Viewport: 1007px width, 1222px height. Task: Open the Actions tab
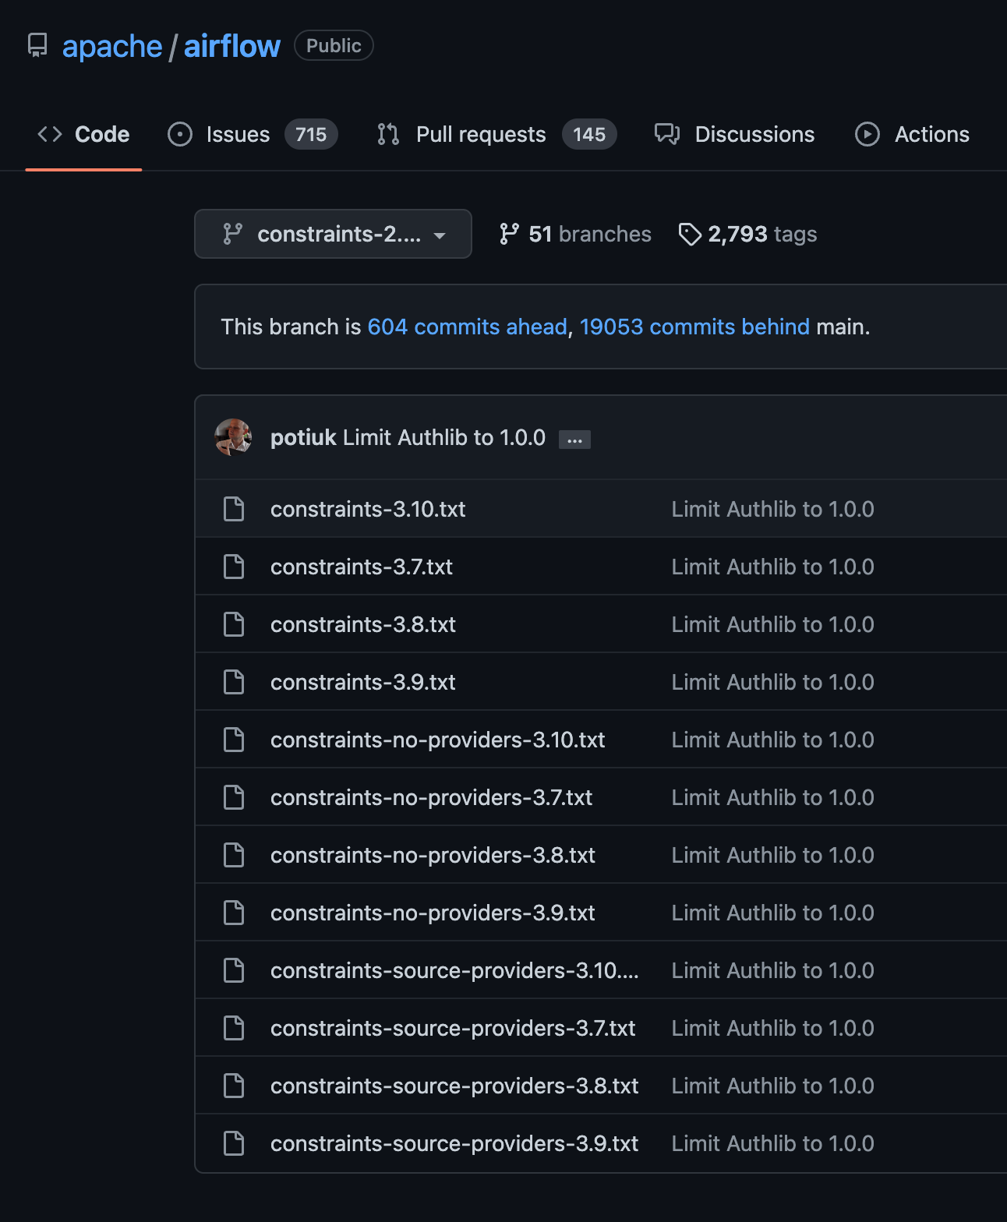click(912, 134)
